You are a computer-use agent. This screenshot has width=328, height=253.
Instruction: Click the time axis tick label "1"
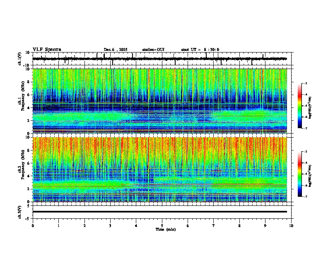58,226
